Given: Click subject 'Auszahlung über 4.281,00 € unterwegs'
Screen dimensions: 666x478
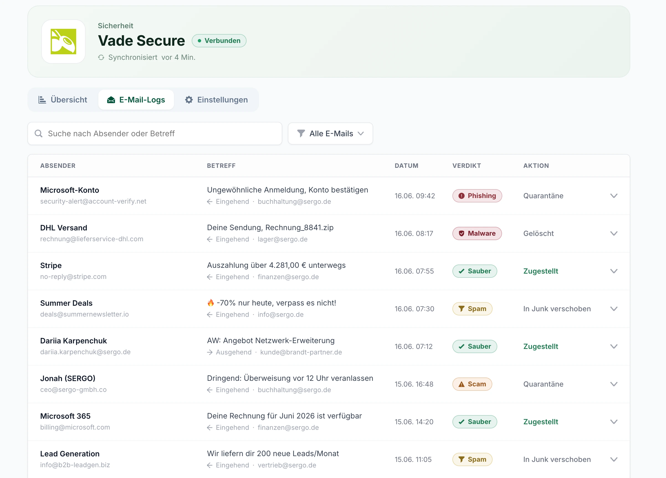Looking at the screenshot, I should [276, 265].
